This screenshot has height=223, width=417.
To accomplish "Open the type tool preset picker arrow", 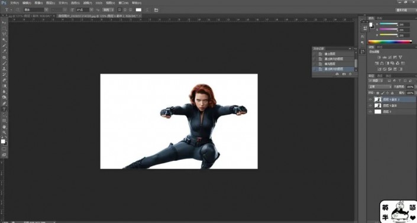I will [11, 10].
